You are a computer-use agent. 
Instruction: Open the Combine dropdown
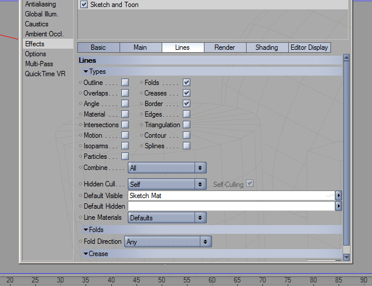167,168
